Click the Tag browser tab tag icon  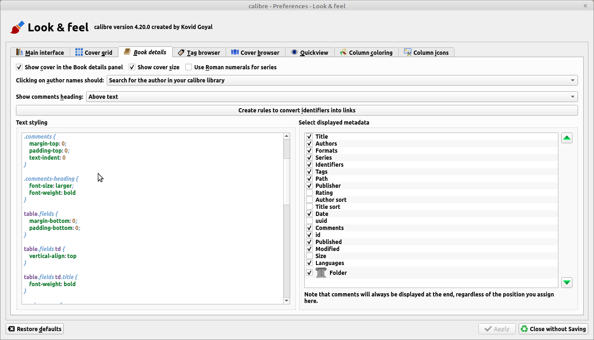coord(181,52)
